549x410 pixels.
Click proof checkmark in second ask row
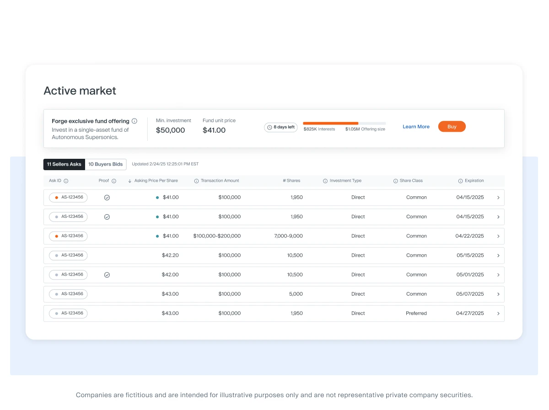107,217
